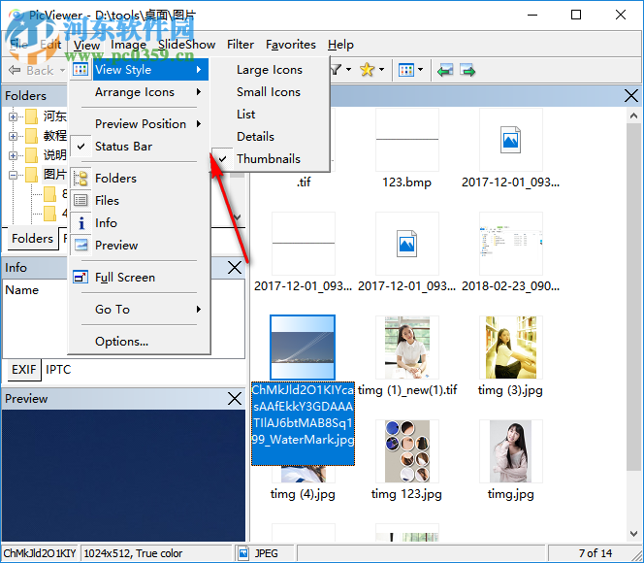Click the view style grid toolbar icon

tap(405, 70)
